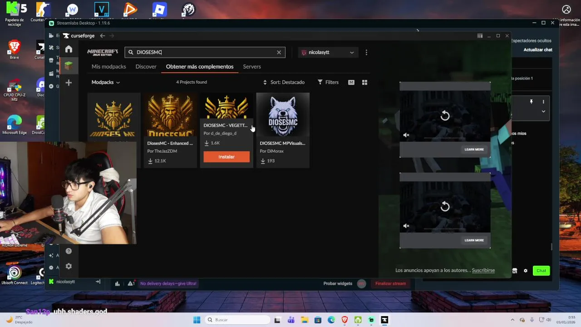
Task: Switch to Mis modpacks tab
Action: pyautogui.click(x=108, y=67)
